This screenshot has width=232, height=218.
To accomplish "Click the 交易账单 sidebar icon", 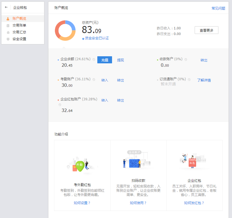I will (x=8, y=25).
